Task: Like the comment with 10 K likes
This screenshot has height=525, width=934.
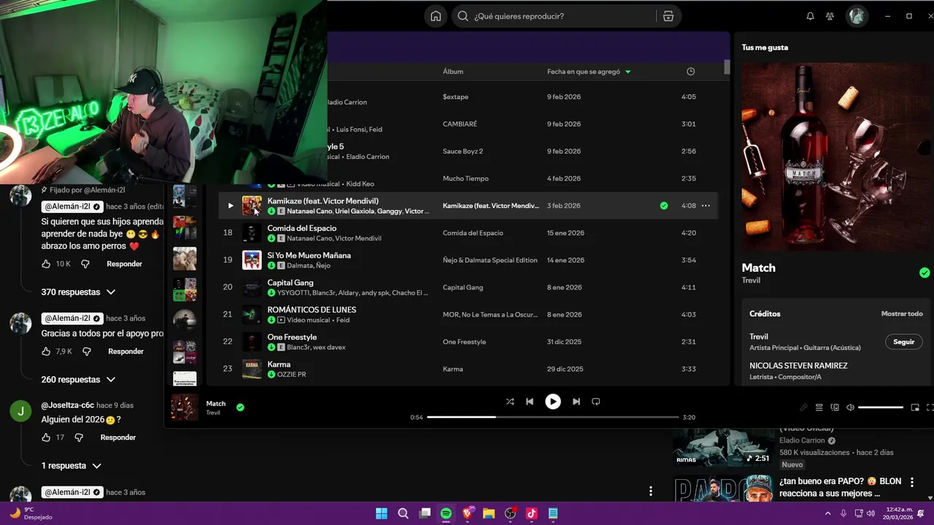Action: (47, 264)
